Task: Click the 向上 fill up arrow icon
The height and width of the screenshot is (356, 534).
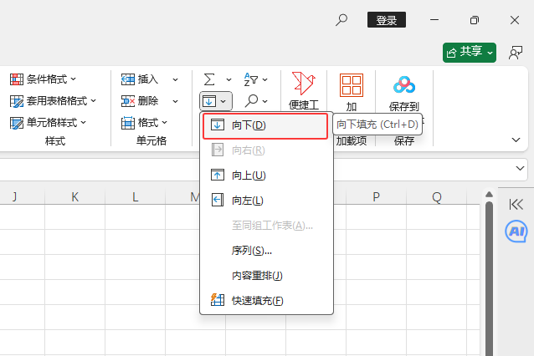Action: click(218, 175)
